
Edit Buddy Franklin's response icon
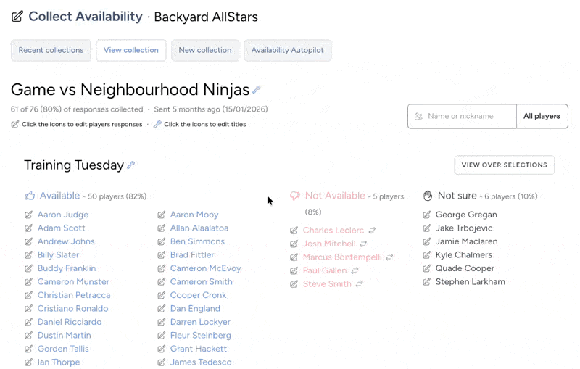(x=28, y=268)
